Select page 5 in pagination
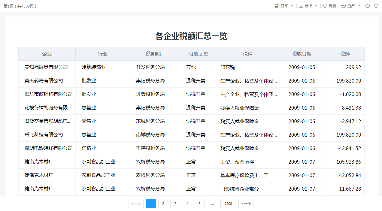 tap(199, 203)
